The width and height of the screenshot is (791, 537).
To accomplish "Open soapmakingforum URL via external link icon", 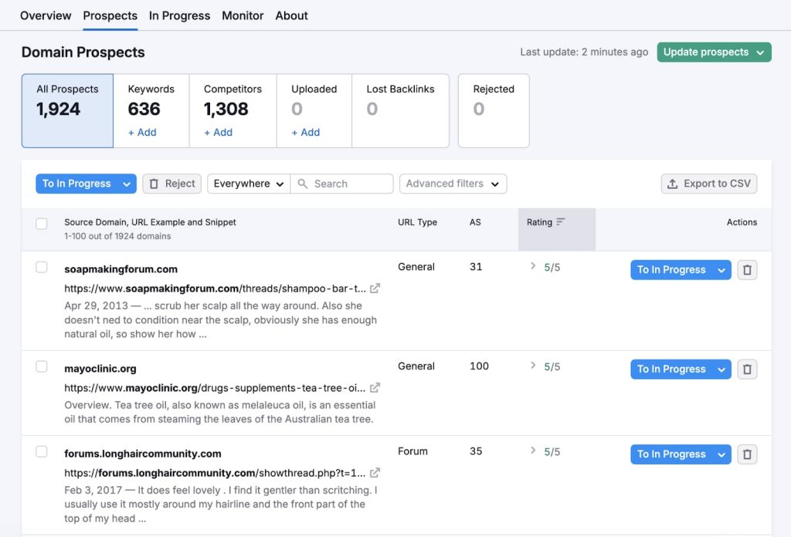I will (375, 288).
